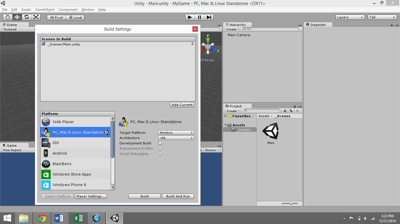400x224 pixels.
Task: Select the Rotate tool in the toolbar
Action: [26, 17]
